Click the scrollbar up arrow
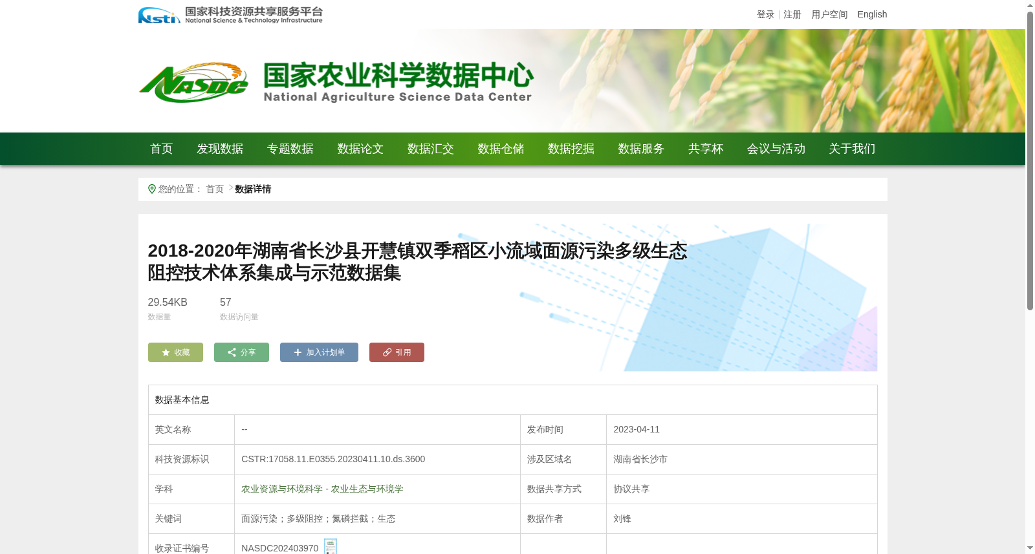This screenshot has width=1035, height=554. tap(1030, 5)
